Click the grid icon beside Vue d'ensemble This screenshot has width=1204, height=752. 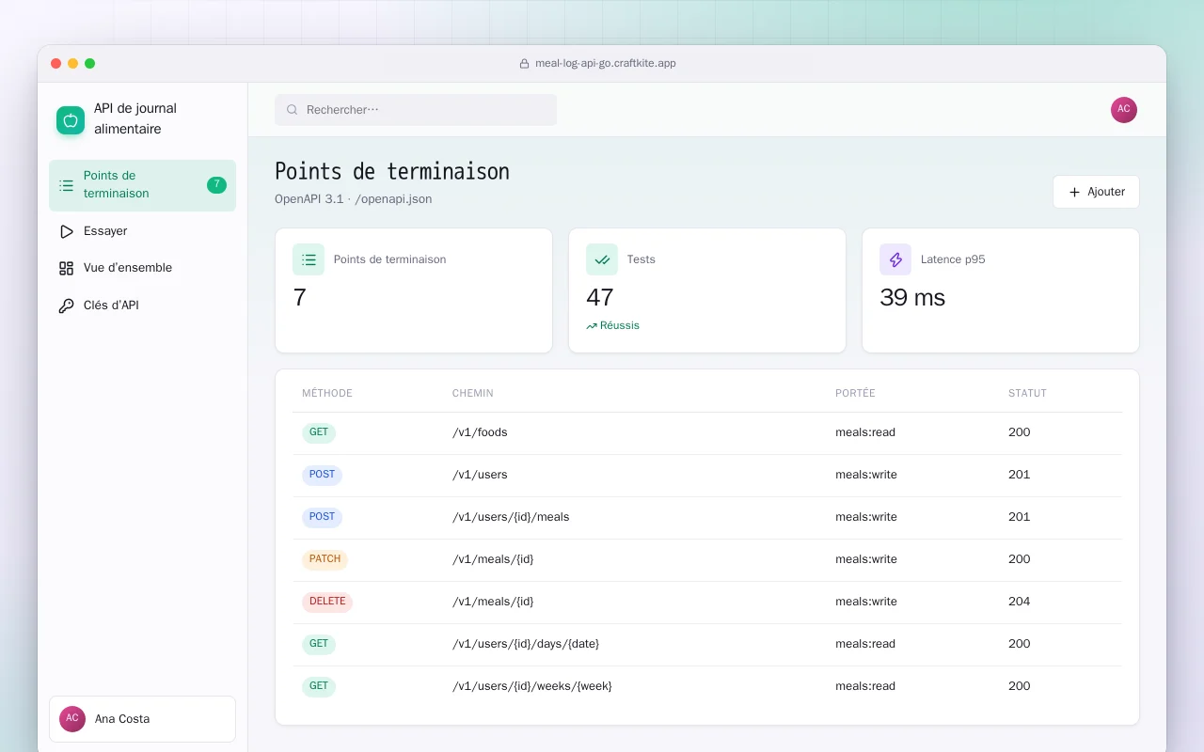tap(66, 268)
